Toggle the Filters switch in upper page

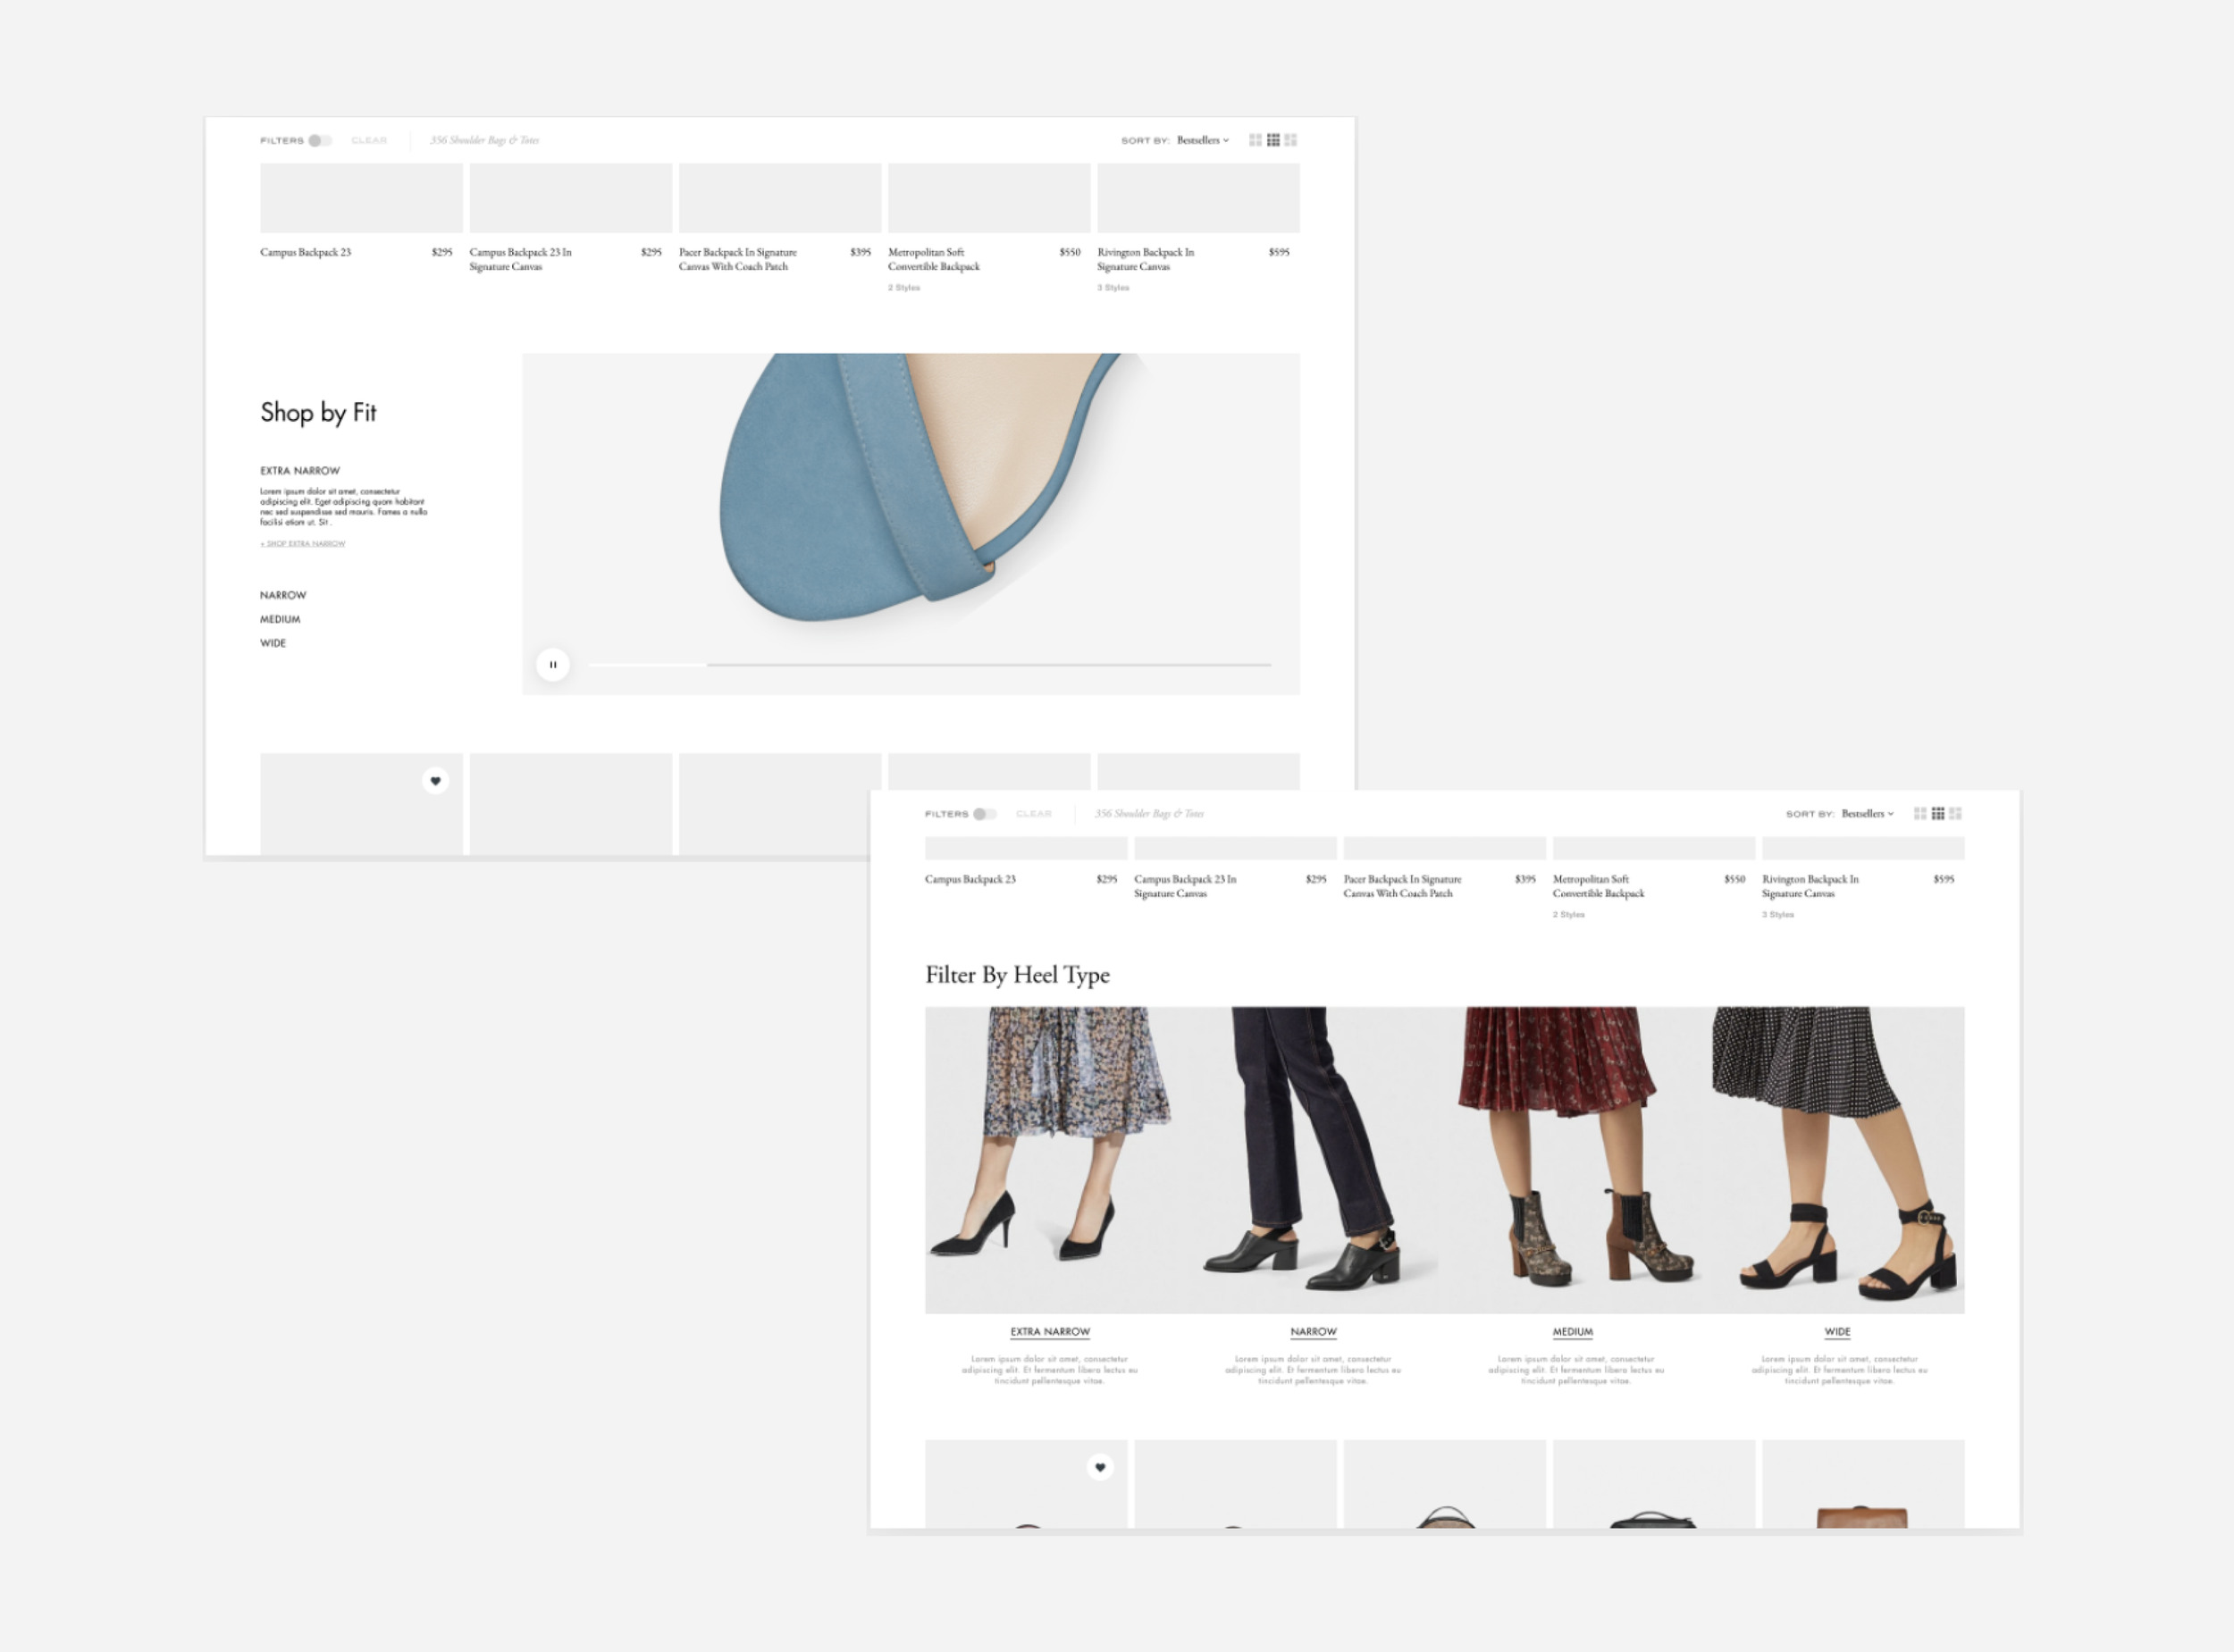[x=320, y=141]
